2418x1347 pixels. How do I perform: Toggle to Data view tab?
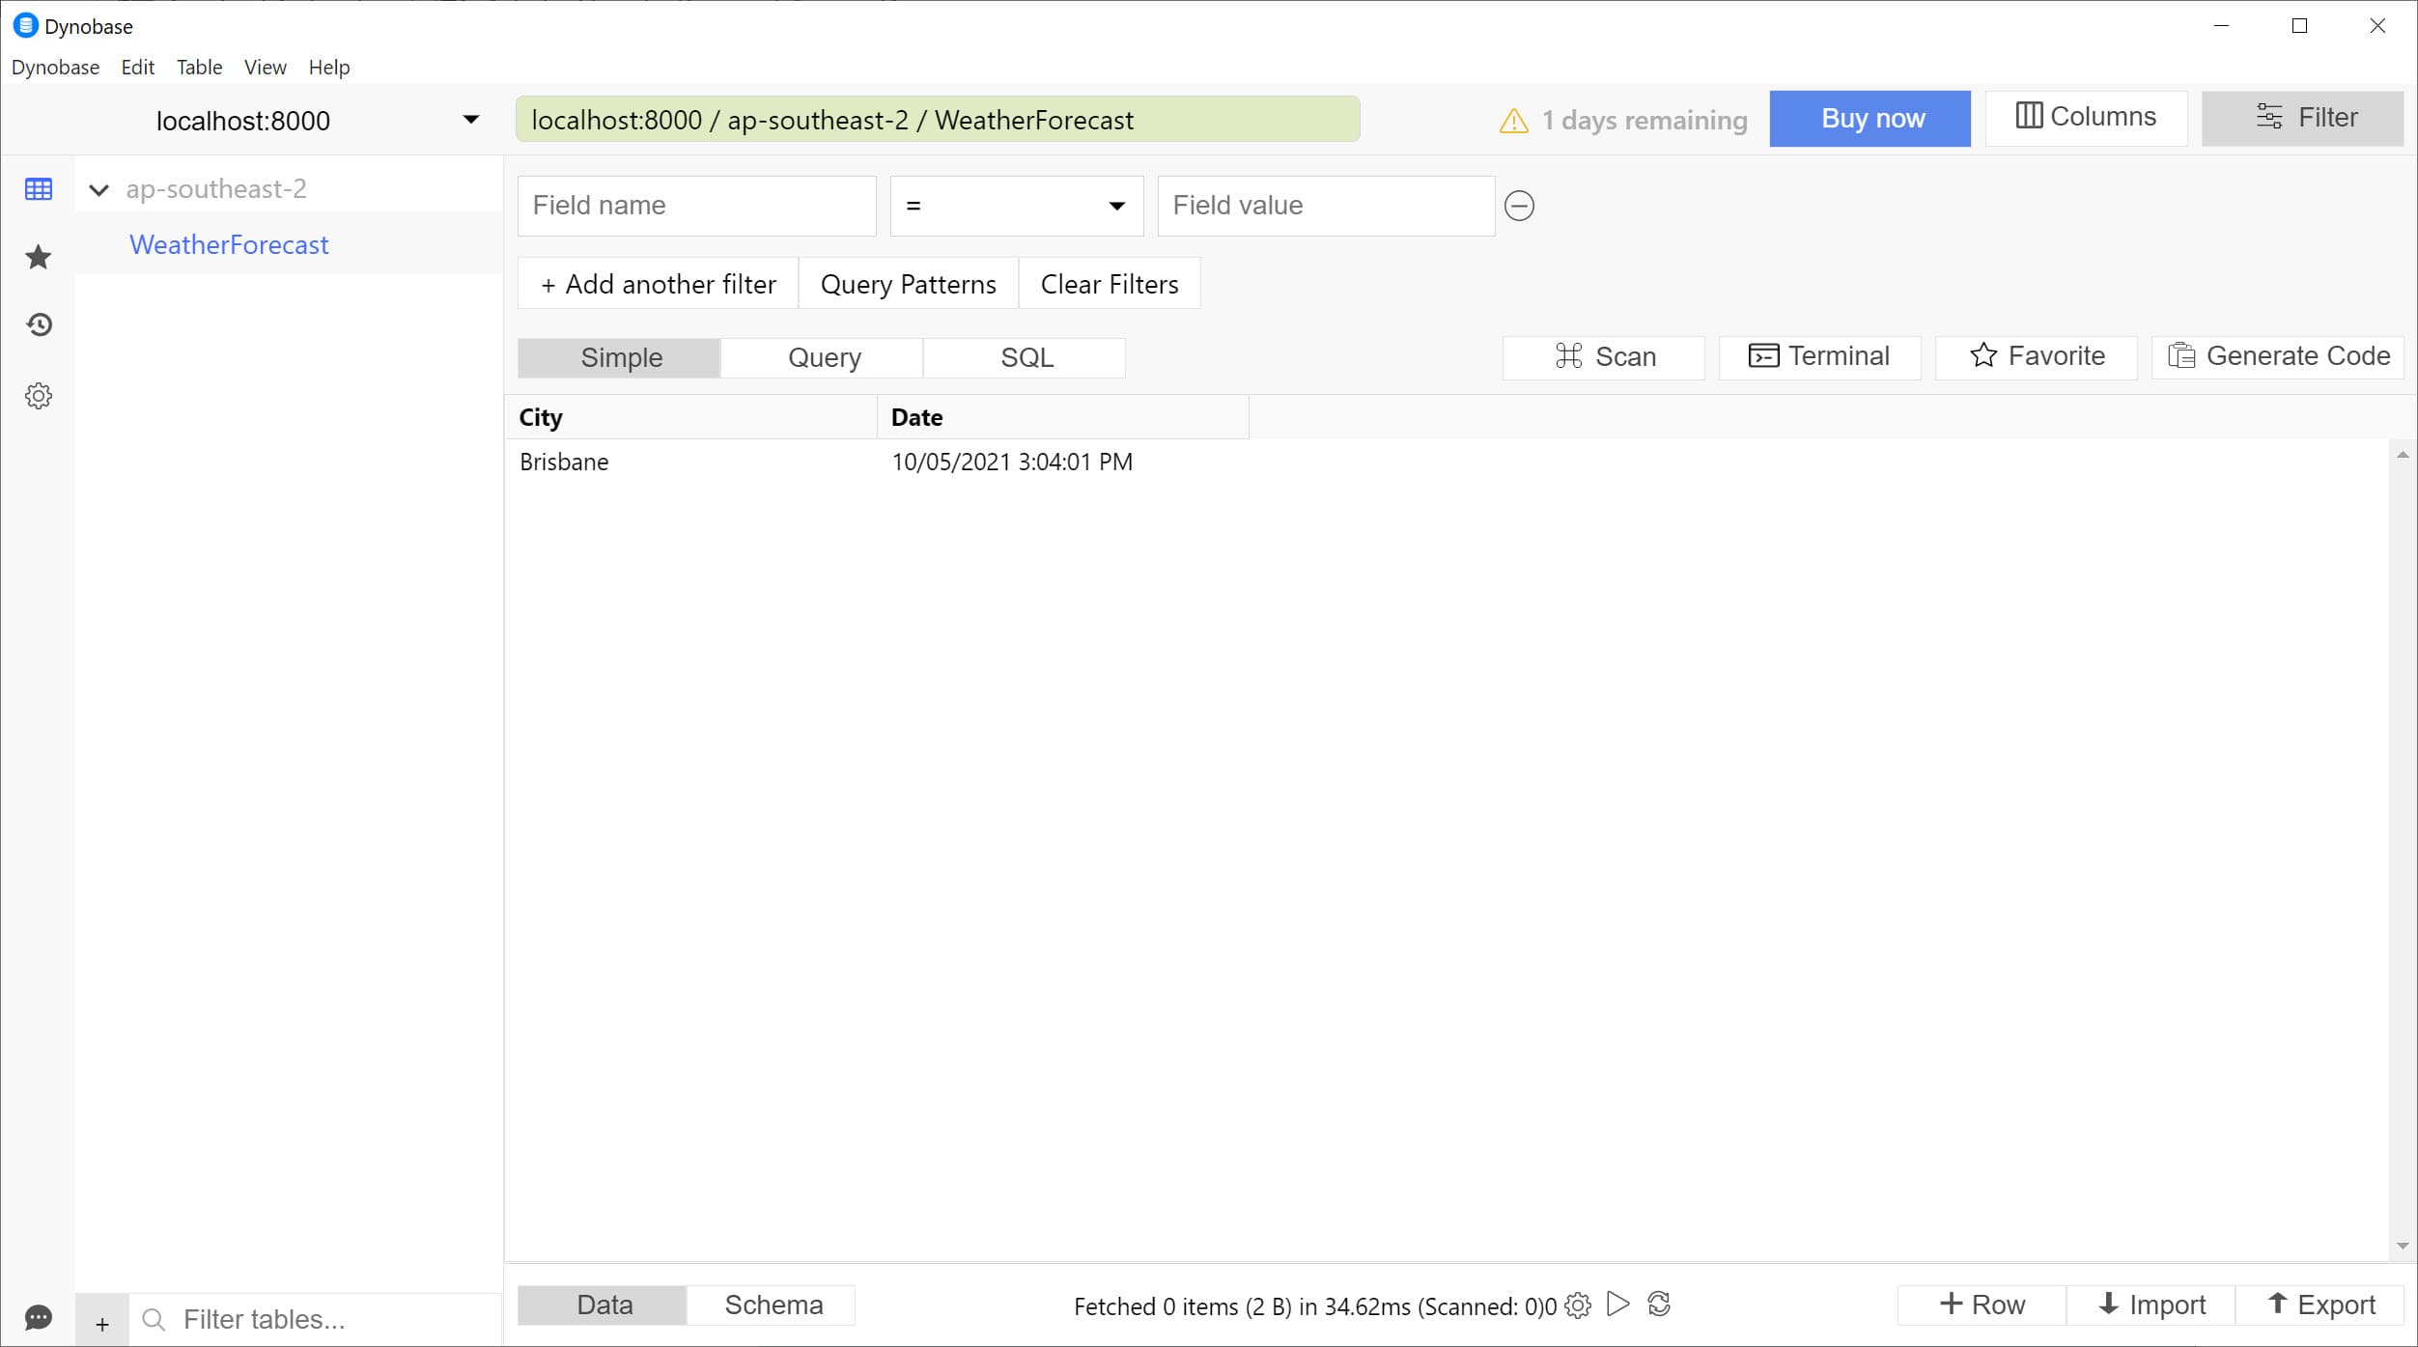coord(602,1305)
